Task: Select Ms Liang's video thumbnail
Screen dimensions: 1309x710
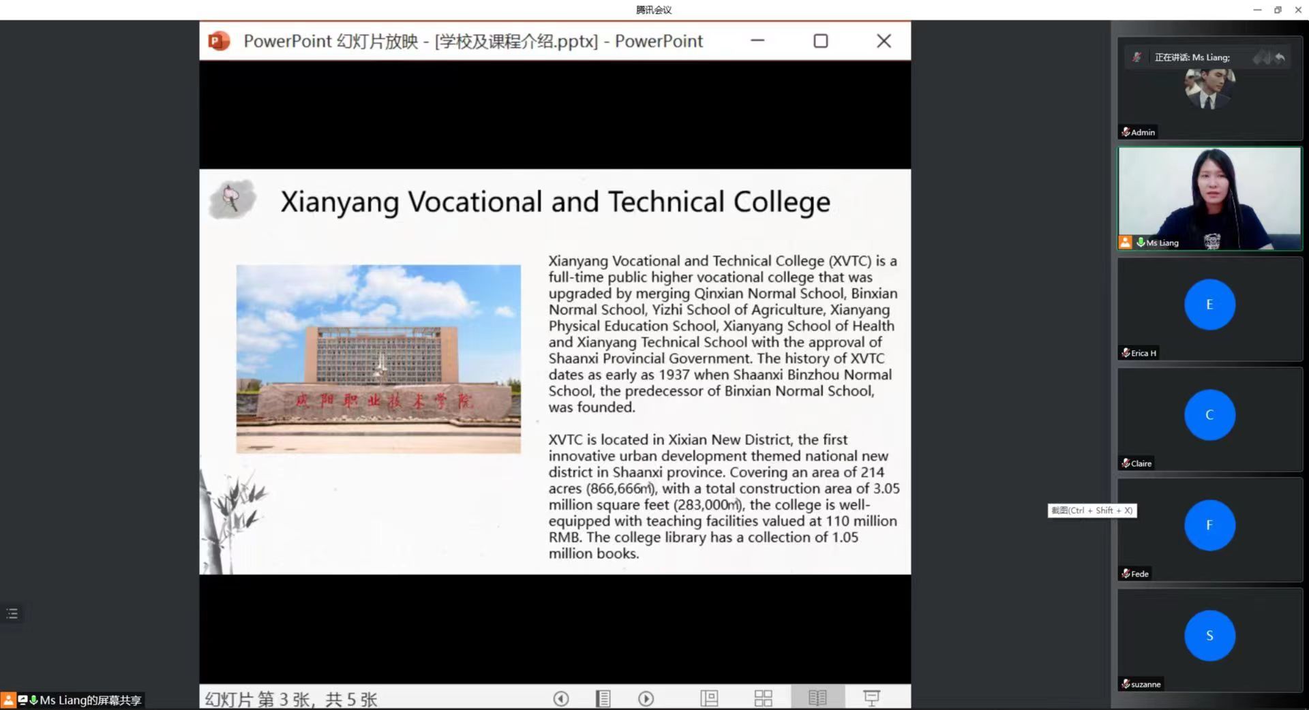Action: [x=1209, y=199]
